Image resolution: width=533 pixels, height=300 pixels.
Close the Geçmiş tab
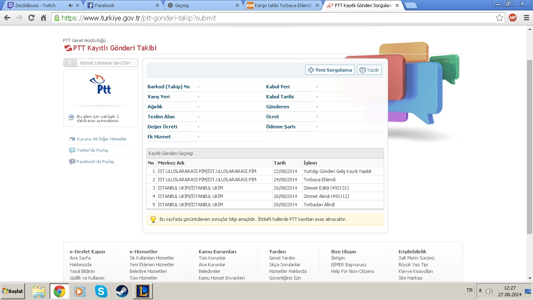(x=237, y=5)
